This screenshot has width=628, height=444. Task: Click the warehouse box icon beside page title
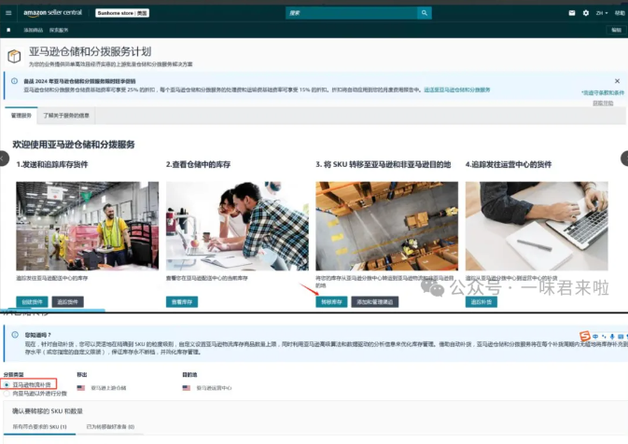pyautogui.click(x=13, y=56)
